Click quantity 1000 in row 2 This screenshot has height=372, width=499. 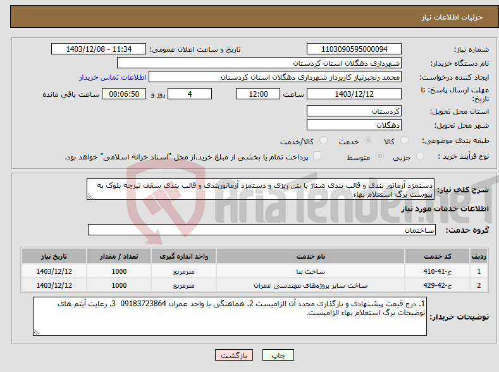[x=119, y=285]
